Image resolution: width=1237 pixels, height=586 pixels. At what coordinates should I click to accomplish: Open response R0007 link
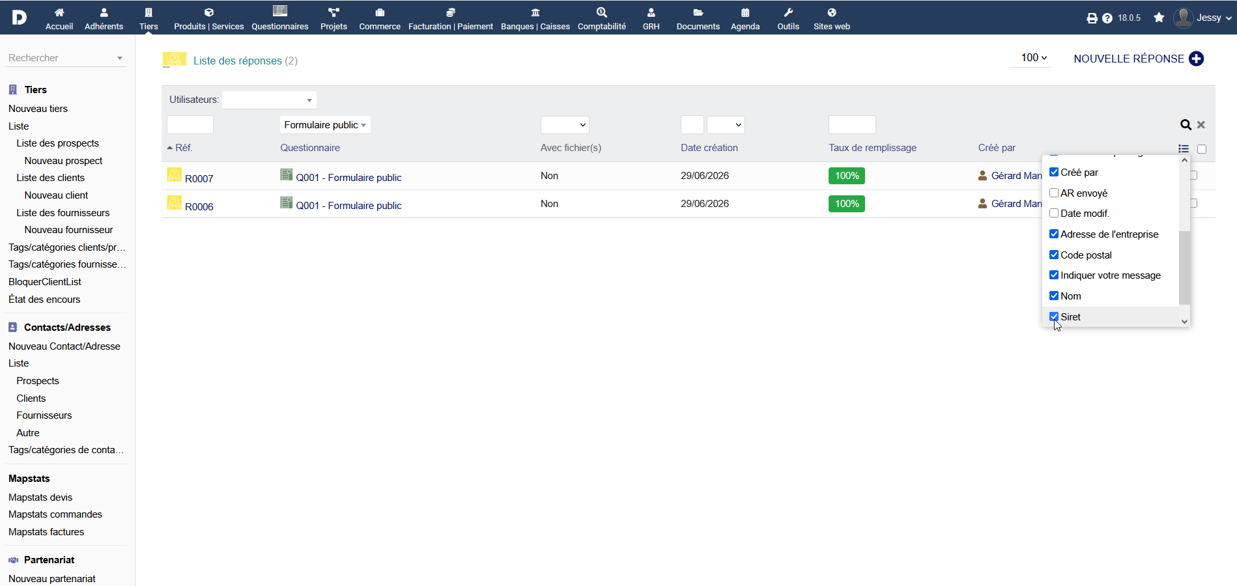199,178
